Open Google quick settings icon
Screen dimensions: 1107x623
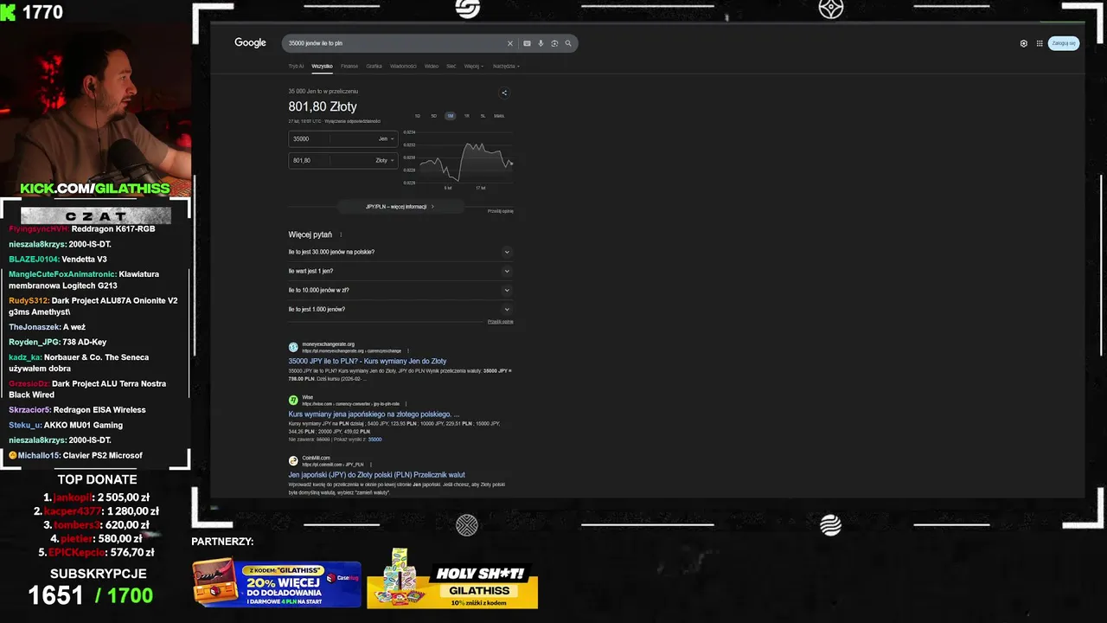[x=1024, y=43]
